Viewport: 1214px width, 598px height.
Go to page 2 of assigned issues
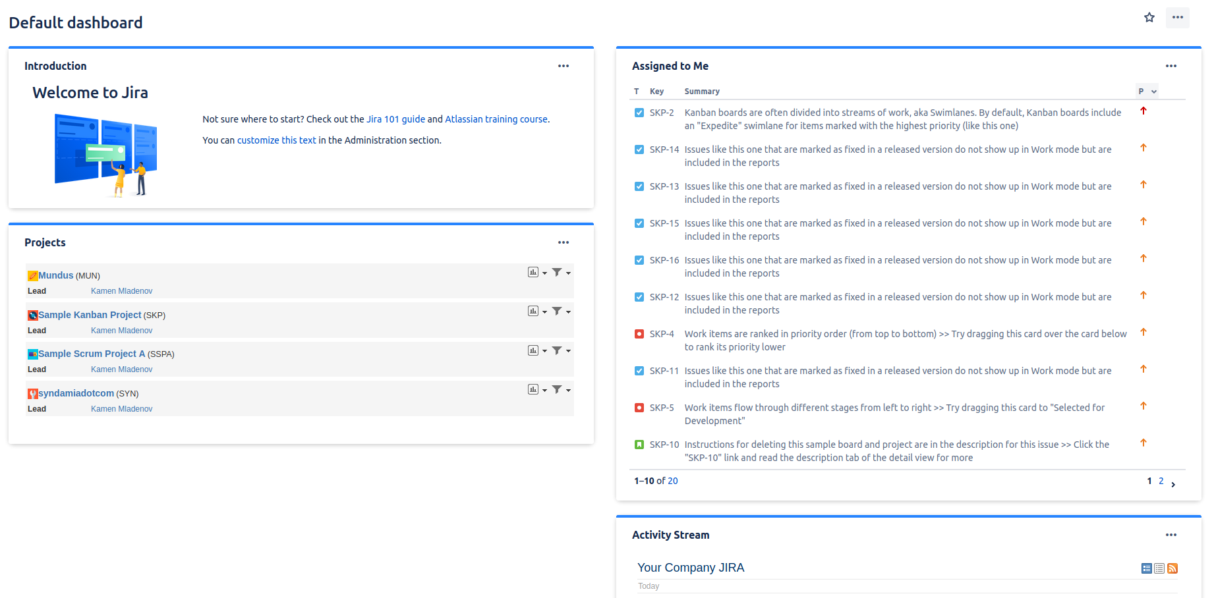pyautogui.click(x=1161, y=481)
